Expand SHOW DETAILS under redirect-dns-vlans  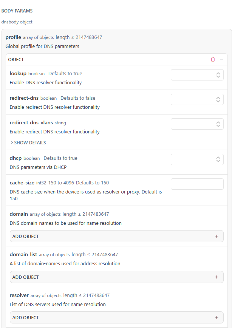[x=28, y=143]
